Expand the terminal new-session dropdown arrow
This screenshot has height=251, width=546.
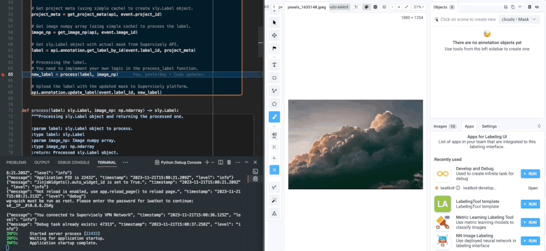212,163
